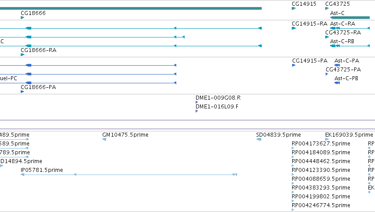Select the RP004199802.5prime entry
Viewport: 375px width, 212px height.
click(321, 197)
